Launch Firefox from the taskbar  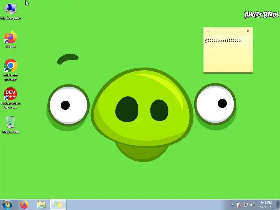point(24,205)
